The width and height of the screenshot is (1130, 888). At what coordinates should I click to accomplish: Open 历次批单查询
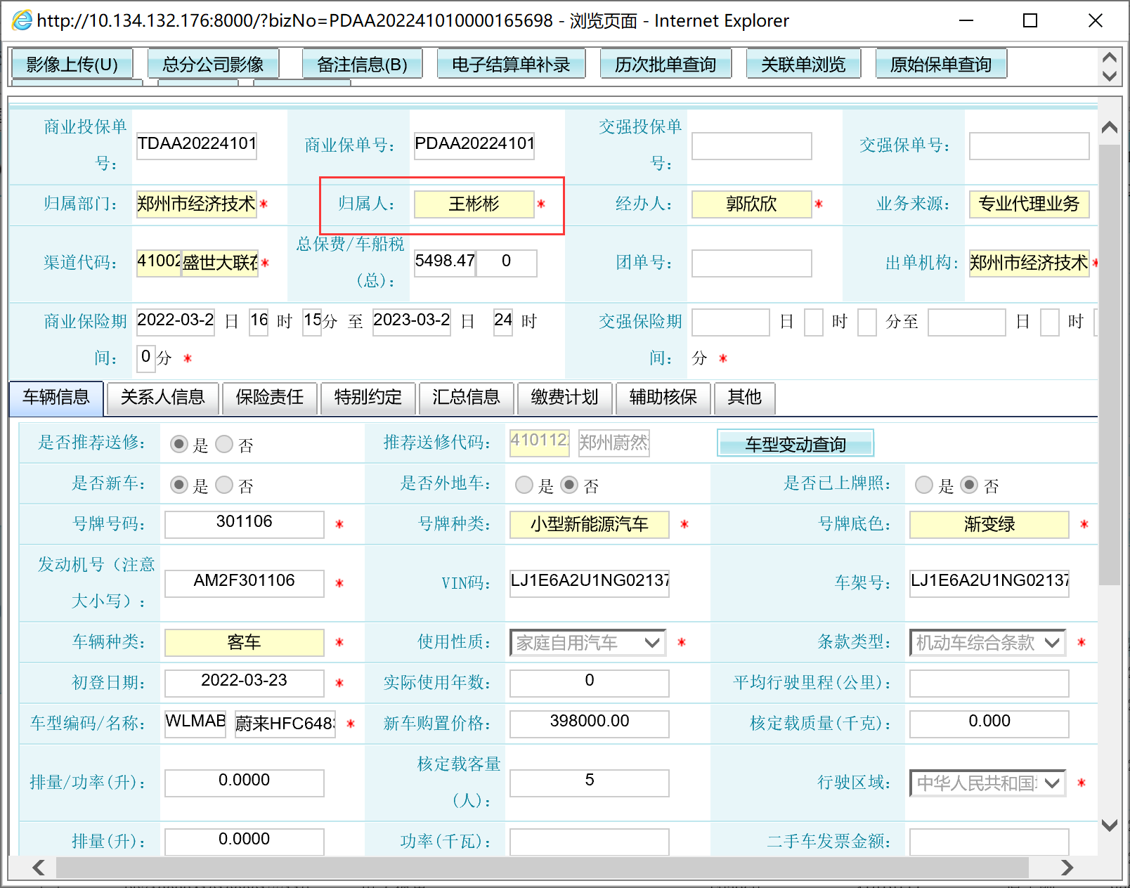665,65
